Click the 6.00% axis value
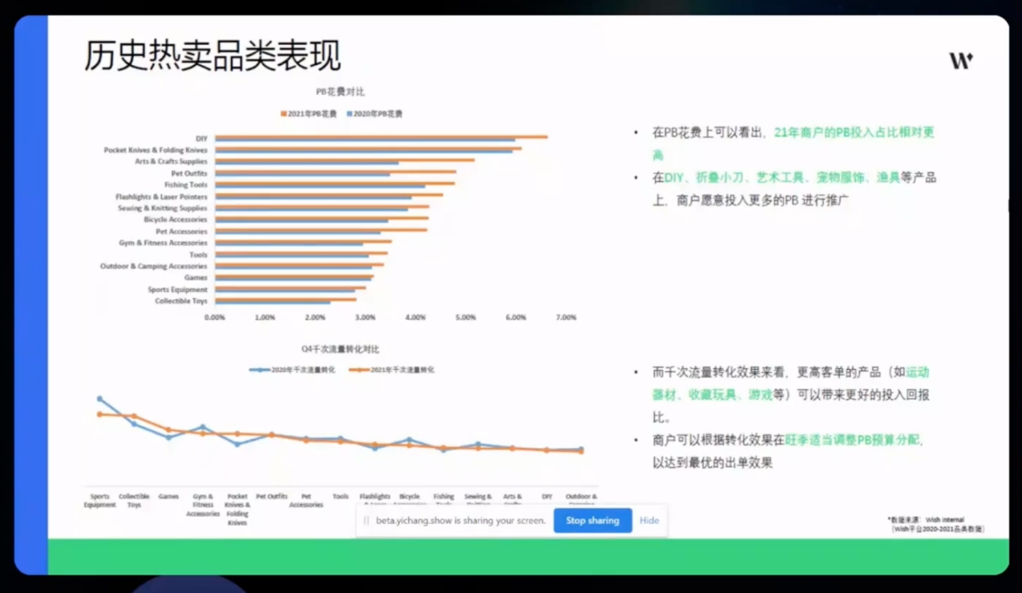Viewport: 1022px width, 593px height. [516, 318]
